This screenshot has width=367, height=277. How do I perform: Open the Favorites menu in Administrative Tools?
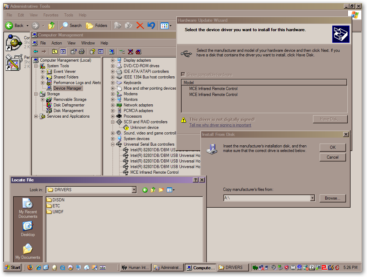[51, 15]
